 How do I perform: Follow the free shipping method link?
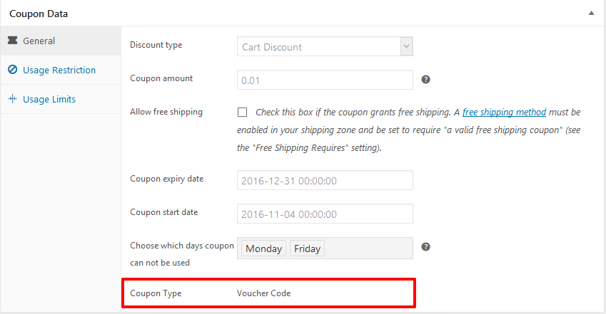(x=504, y=112)
